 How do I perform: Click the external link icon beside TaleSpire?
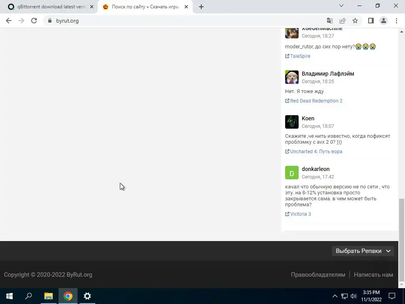pyautogui.click(x=287, y=56)
